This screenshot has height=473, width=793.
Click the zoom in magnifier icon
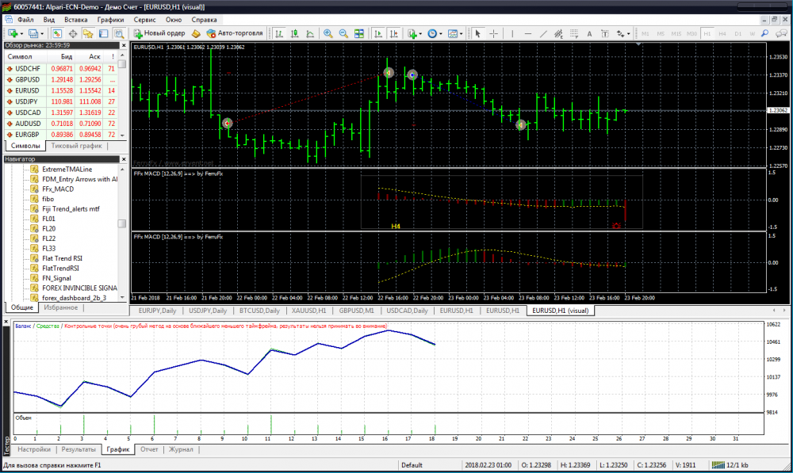coord(328,33)
